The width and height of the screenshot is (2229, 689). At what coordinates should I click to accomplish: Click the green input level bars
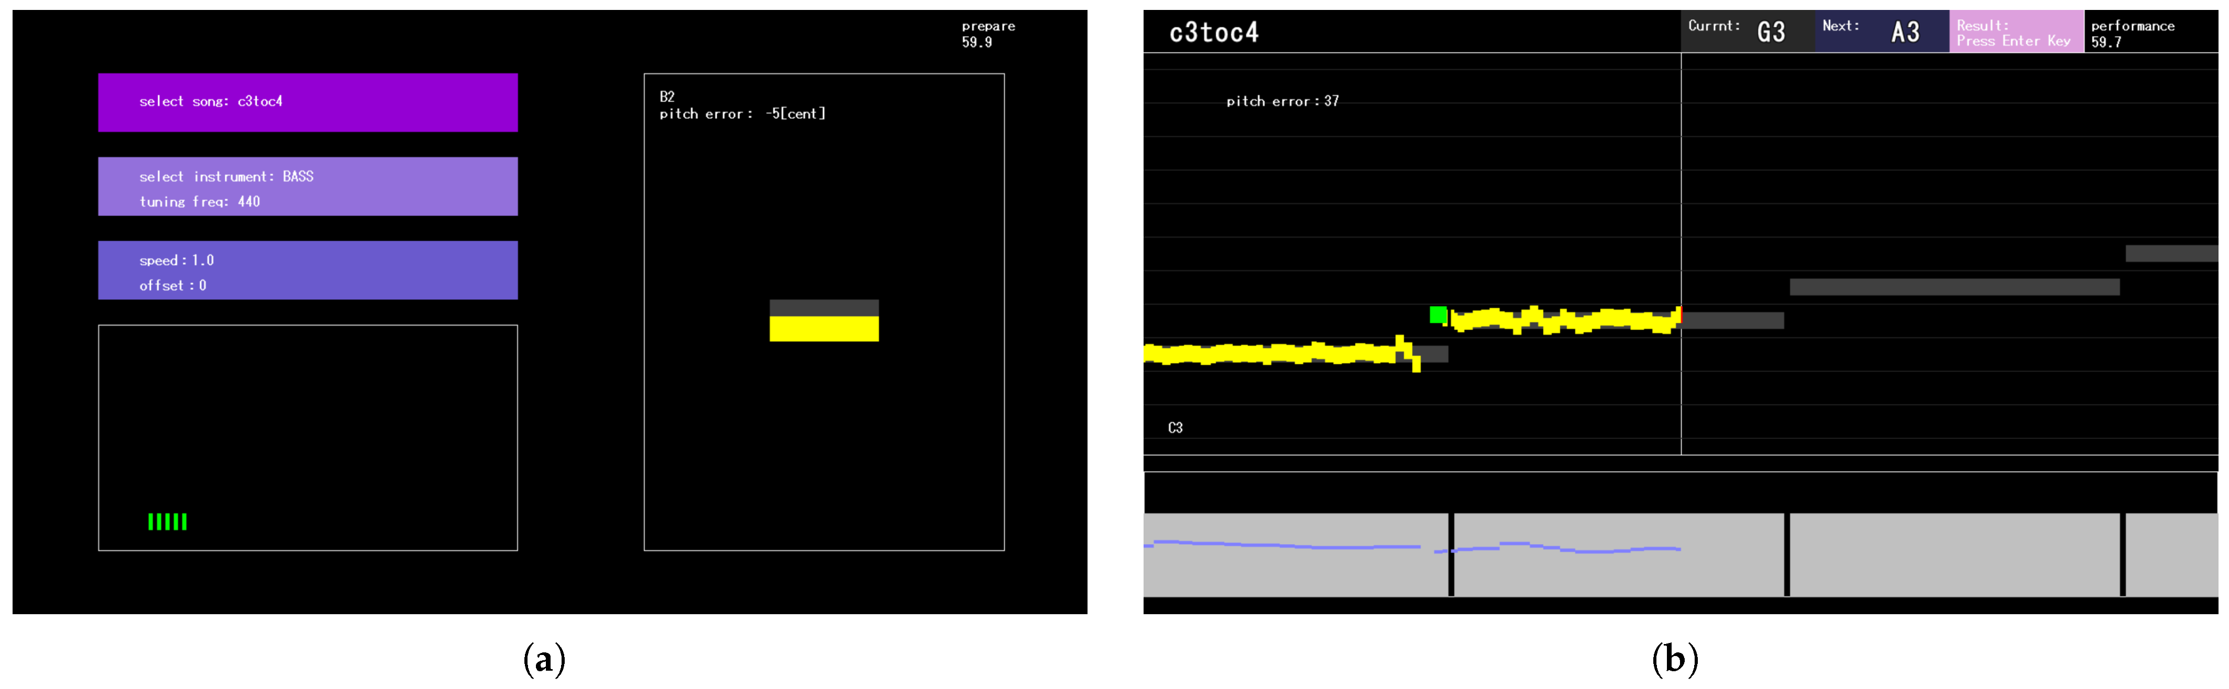pyautogui.click(x=167, y=521)
